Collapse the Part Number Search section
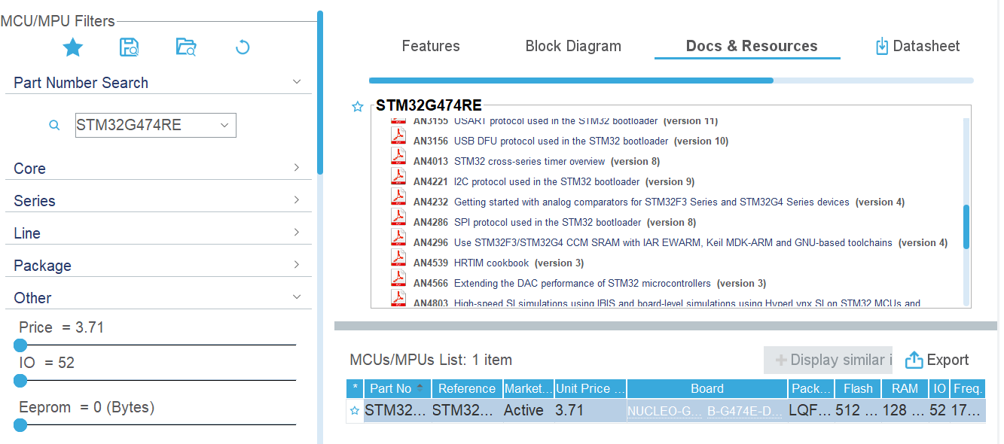Image resolution: width=1004 pixels, height=444 pixels. [x=297, y=82]
